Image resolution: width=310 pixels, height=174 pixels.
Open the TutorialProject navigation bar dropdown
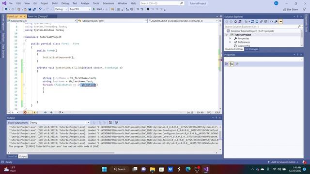[x=42, y=21]
